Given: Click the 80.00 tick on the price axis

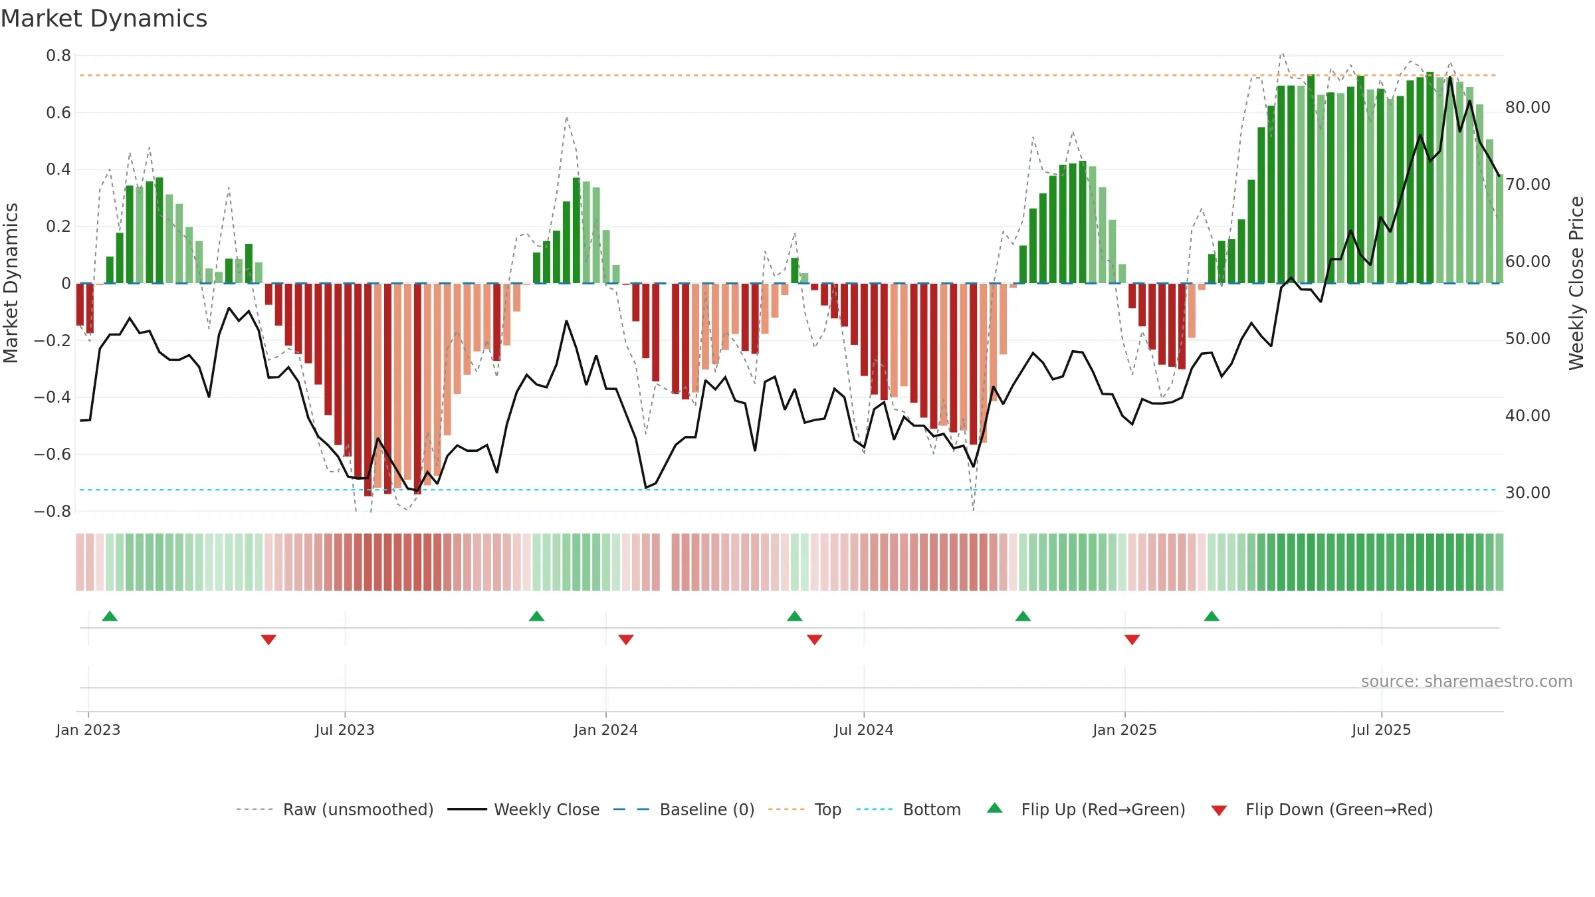Looking at the screenshot, I should [1528, 108].
